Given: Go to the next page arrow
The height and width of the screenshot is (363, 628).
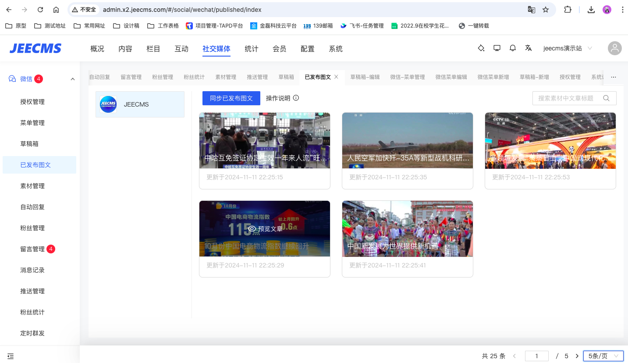Looking at the screenshot, I should coord(577,356).
